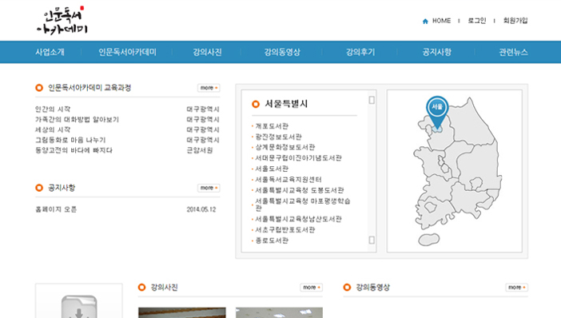Show more 강의사진 items
The image size is (561, 318).
[312, 287]
